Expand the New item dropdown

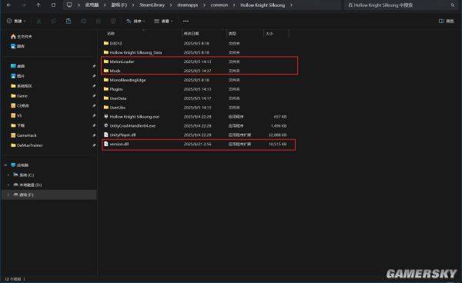pos(16,22)
